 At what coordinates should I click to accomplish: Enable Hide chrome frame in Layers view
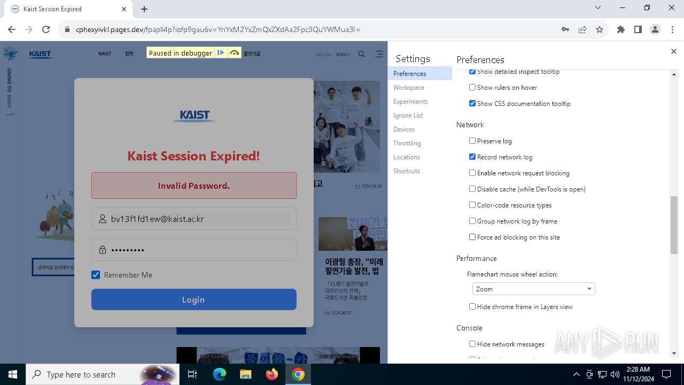pyautogui.click(x=472, y=306)
